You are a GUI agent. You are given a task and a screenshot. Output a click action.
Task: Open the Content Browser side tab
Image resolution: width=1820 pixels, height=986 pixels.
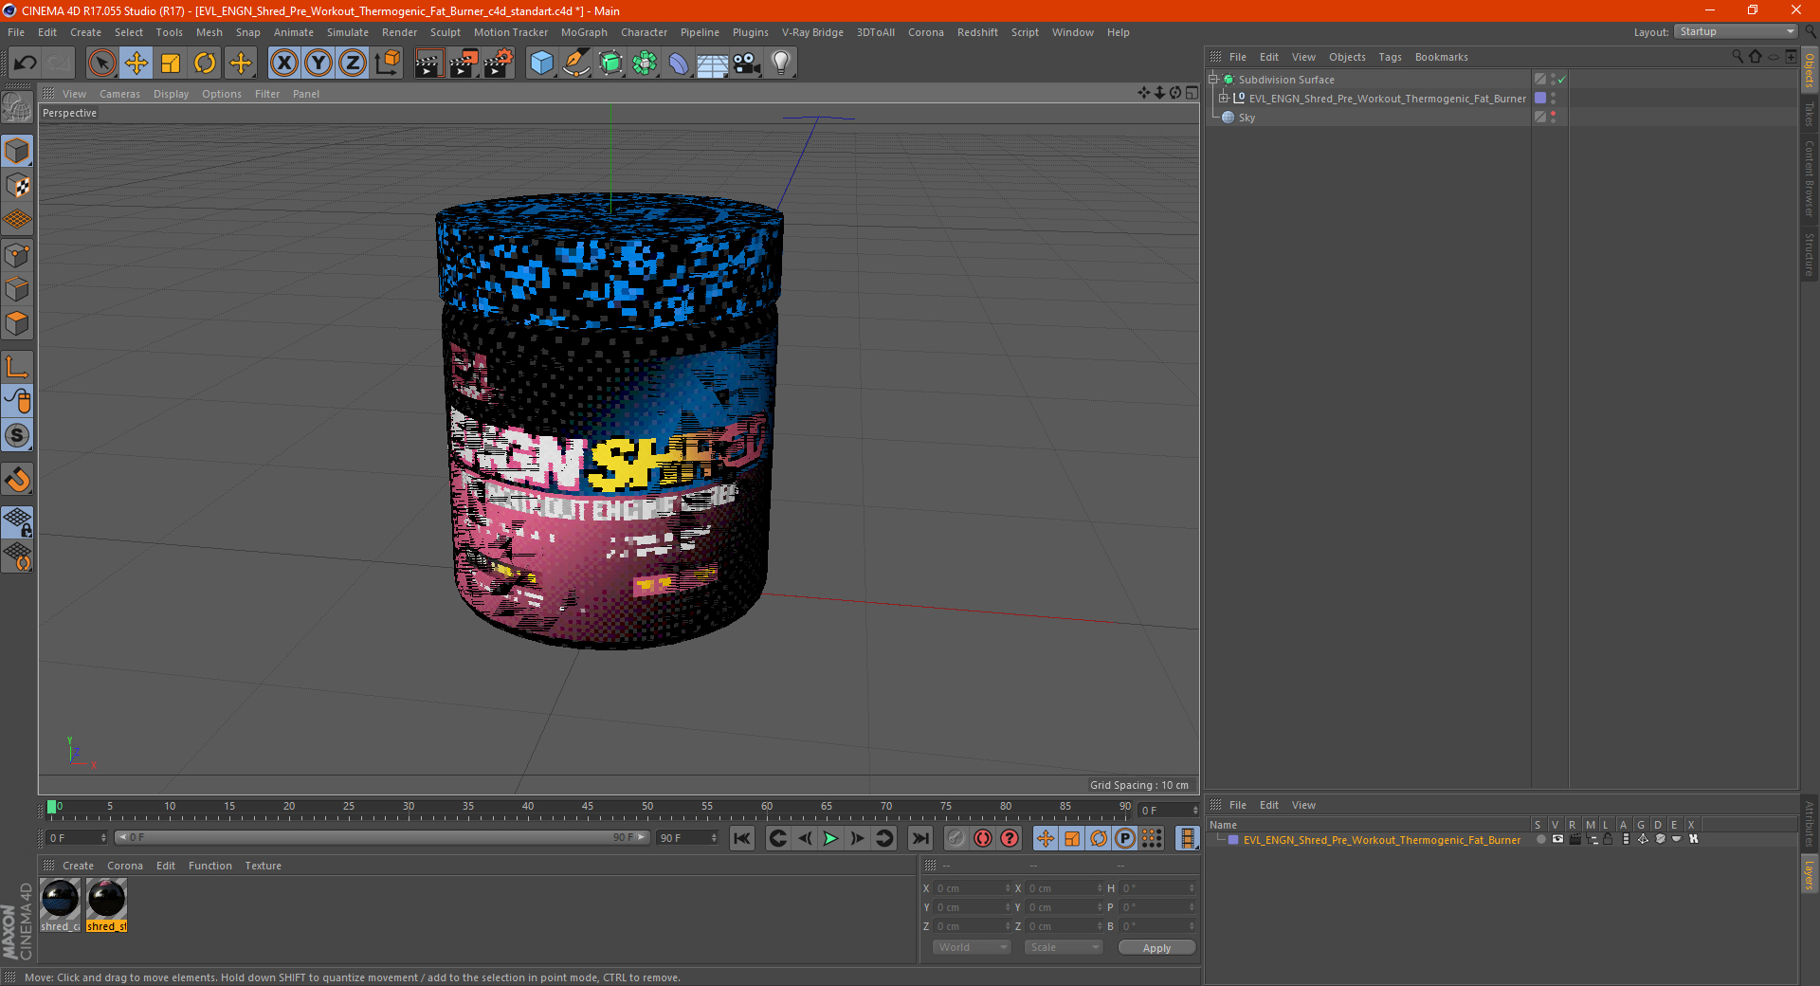coord(1810,178)
